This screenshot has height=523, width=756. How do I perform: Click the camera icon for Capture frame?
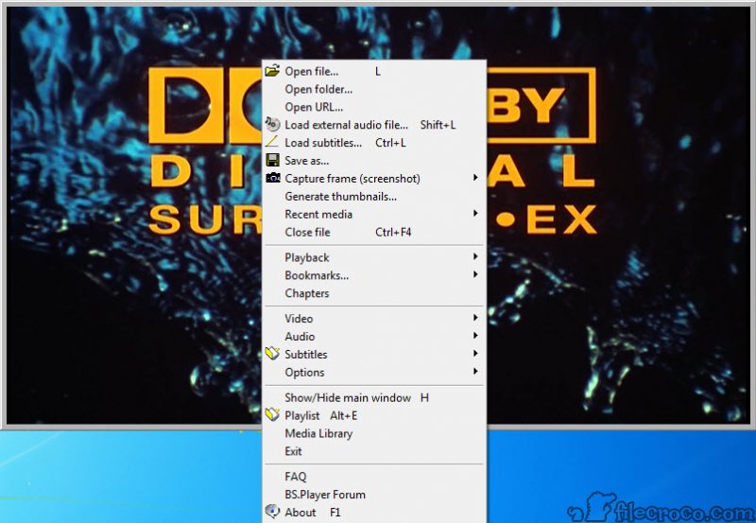pyautogui.click(x=272, y=179)
